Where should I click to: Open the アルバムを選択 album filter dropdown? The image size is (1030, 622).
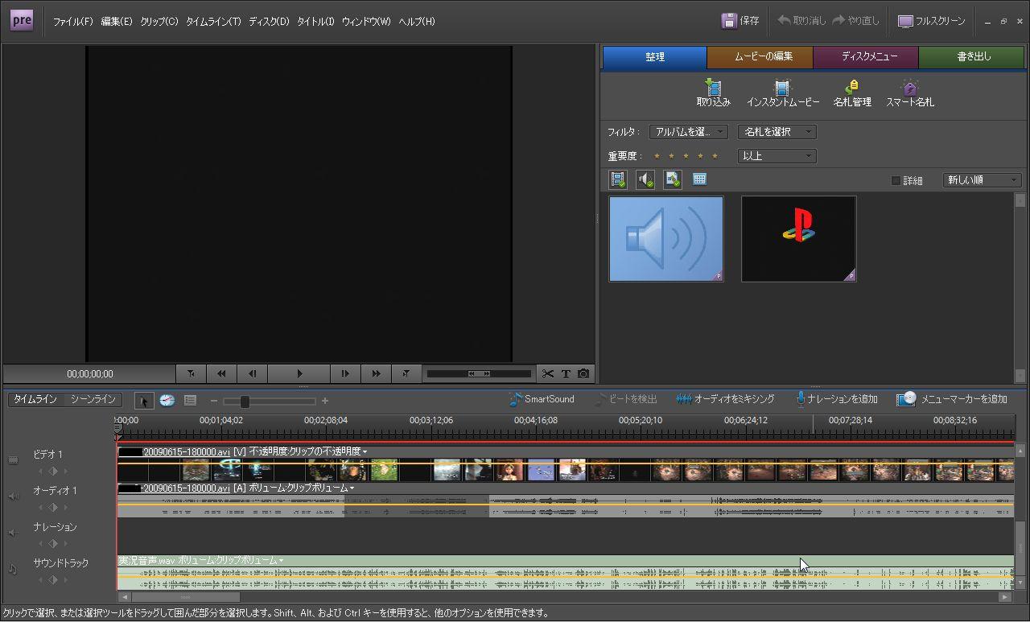coord(688,132)
